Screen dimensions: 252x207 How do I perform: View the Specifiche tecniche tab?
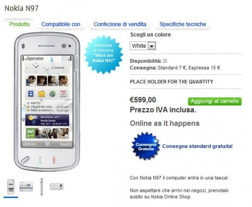(x=183, y=24)
